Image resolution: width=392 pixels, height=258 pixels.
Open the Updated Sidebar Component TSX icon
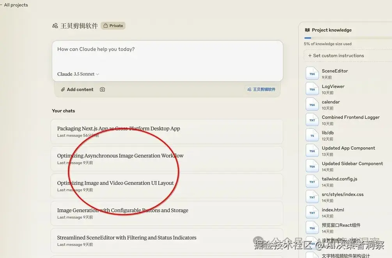312,166
